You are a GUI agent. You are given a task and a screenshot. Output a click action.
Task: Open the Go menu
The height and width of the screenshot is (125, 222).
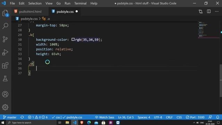(x=59, y=3)
